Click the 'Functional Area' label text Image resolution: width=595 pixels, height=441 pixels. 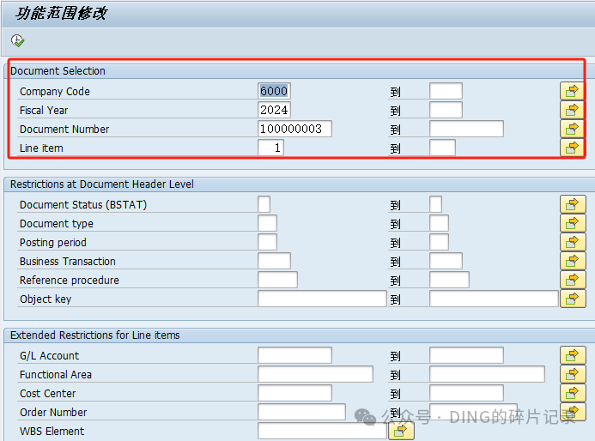click(x=56, y=375)
